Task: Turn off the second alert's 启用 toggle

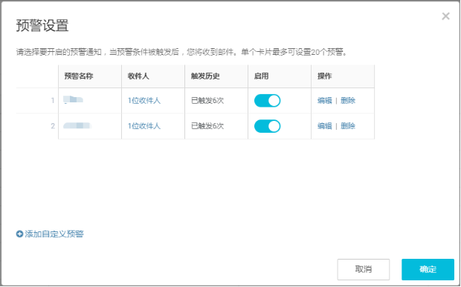Action: (267, 126)
